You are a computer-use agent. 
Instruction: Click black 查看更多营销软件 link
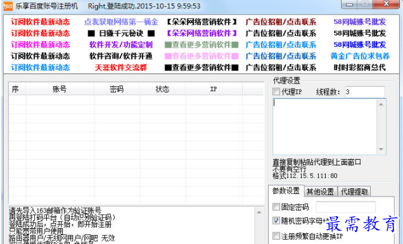pos(201,68)
